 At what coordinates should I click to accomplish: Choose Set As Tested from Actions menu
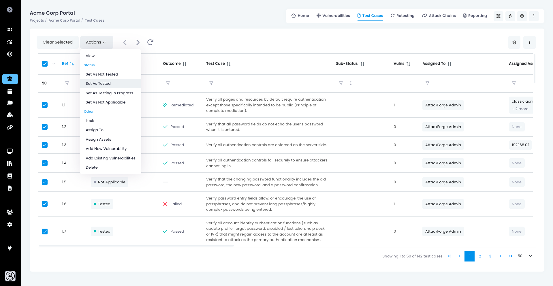(98, 84)
